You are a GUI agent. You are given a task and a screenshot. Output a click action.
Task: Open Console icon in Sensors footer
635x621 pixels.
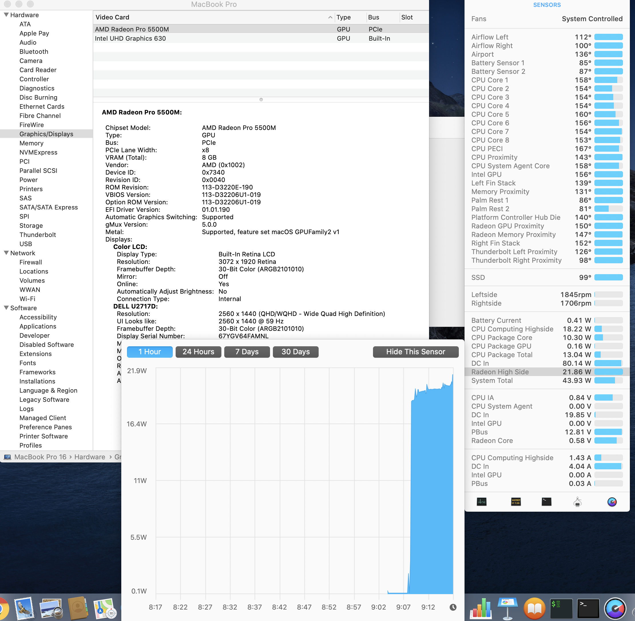[x=516, y=502]
